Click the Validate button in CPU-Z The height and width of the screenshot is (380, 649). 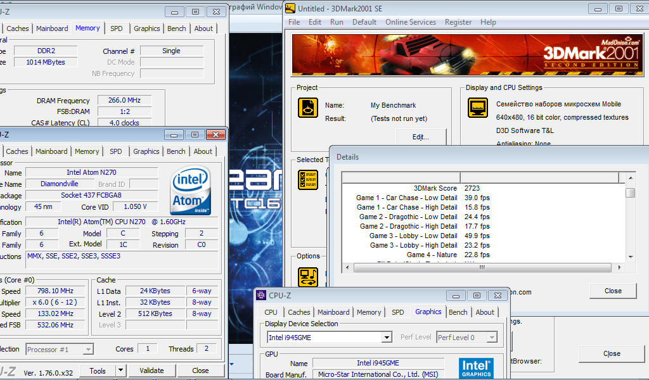tap(151, 370)
